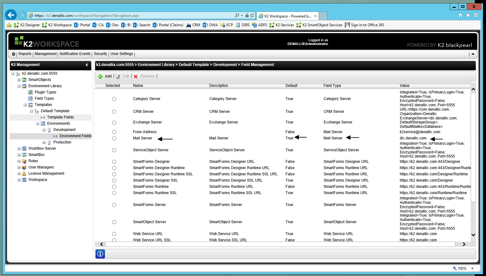
Task: Open Sign in to Office 365 bookmark
Action: [x=364, y=25]
